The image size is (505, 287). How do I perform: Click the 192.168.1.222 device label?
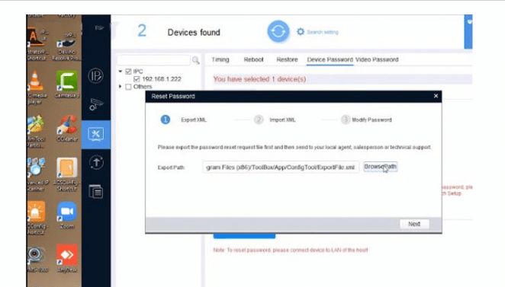click(162, 78)
